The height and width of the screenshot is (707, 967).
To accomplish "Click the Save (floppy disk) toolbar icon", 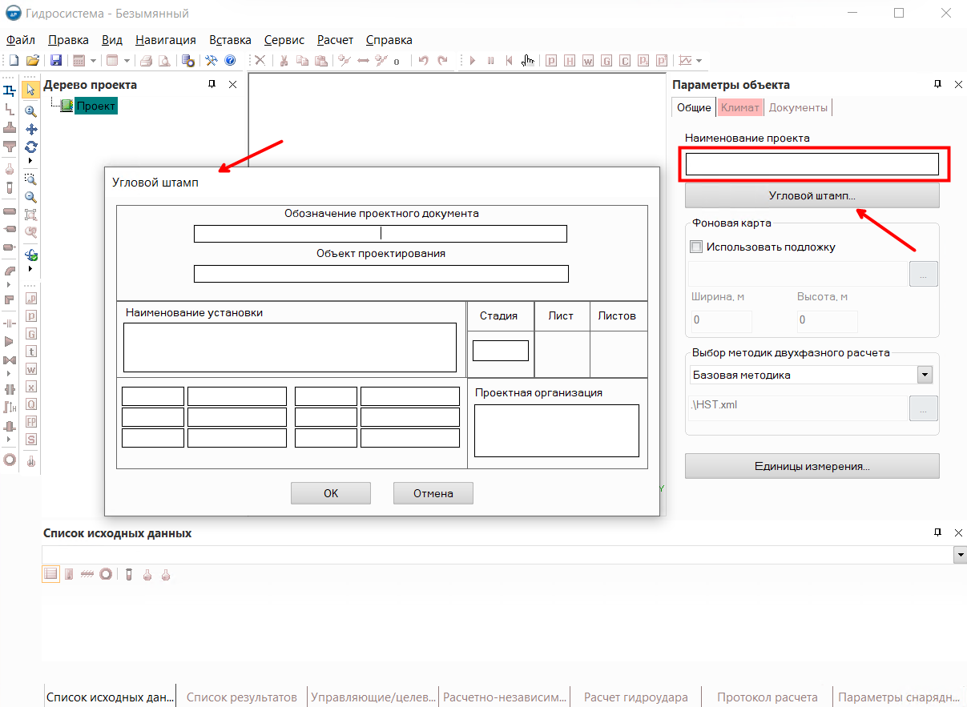I will (x=56, y=61).
